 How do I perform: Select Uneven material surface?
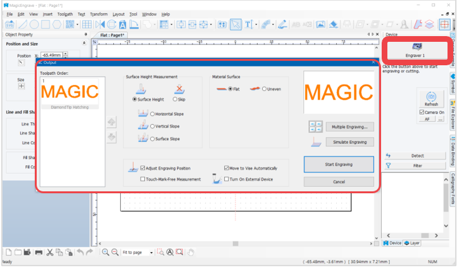tap(264, 89)
